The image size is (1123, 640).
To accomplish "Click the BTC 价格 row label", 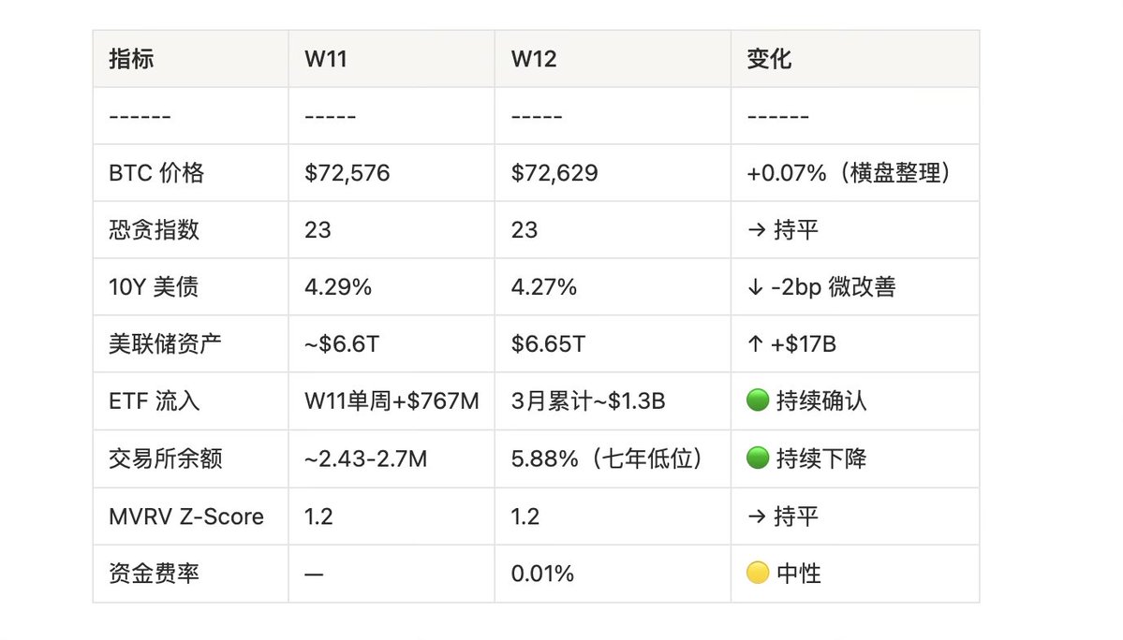I will click(x=156, y=173).
